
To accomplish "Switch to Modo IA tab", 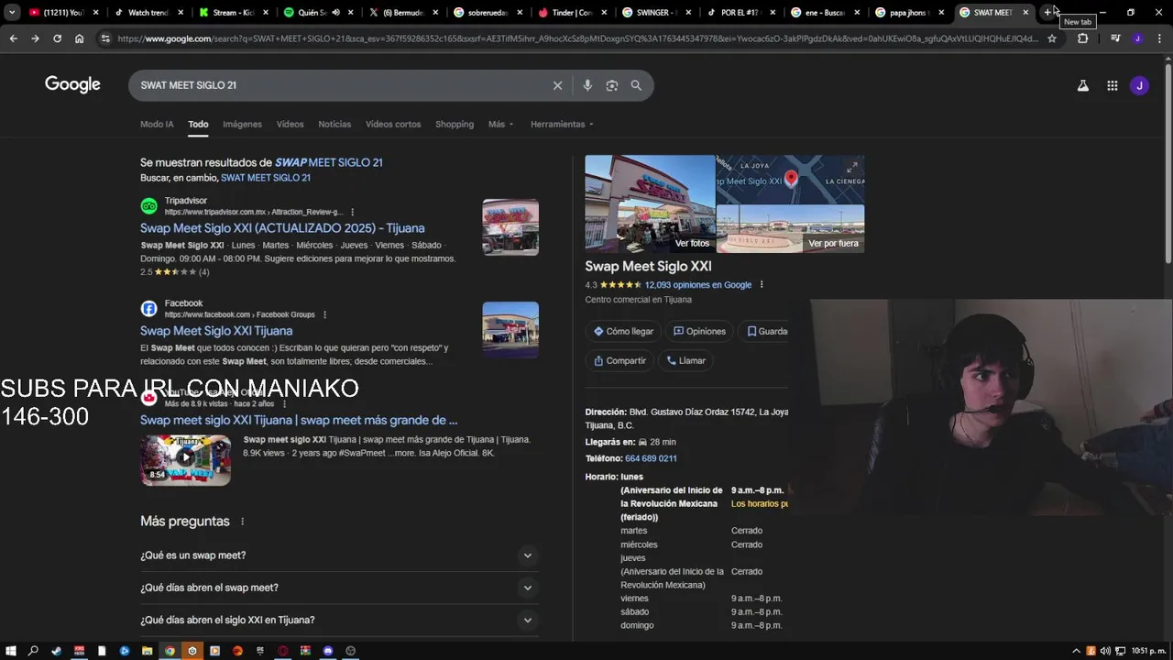I will 157,124.
